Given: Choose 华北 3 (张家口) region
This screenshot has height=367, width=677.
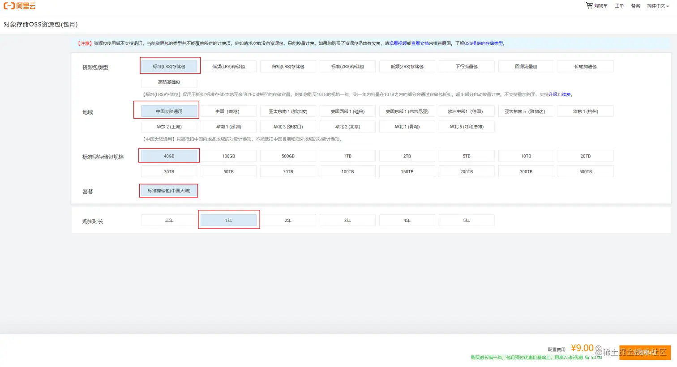Looking at the screenshot, I should click(288, 127).
